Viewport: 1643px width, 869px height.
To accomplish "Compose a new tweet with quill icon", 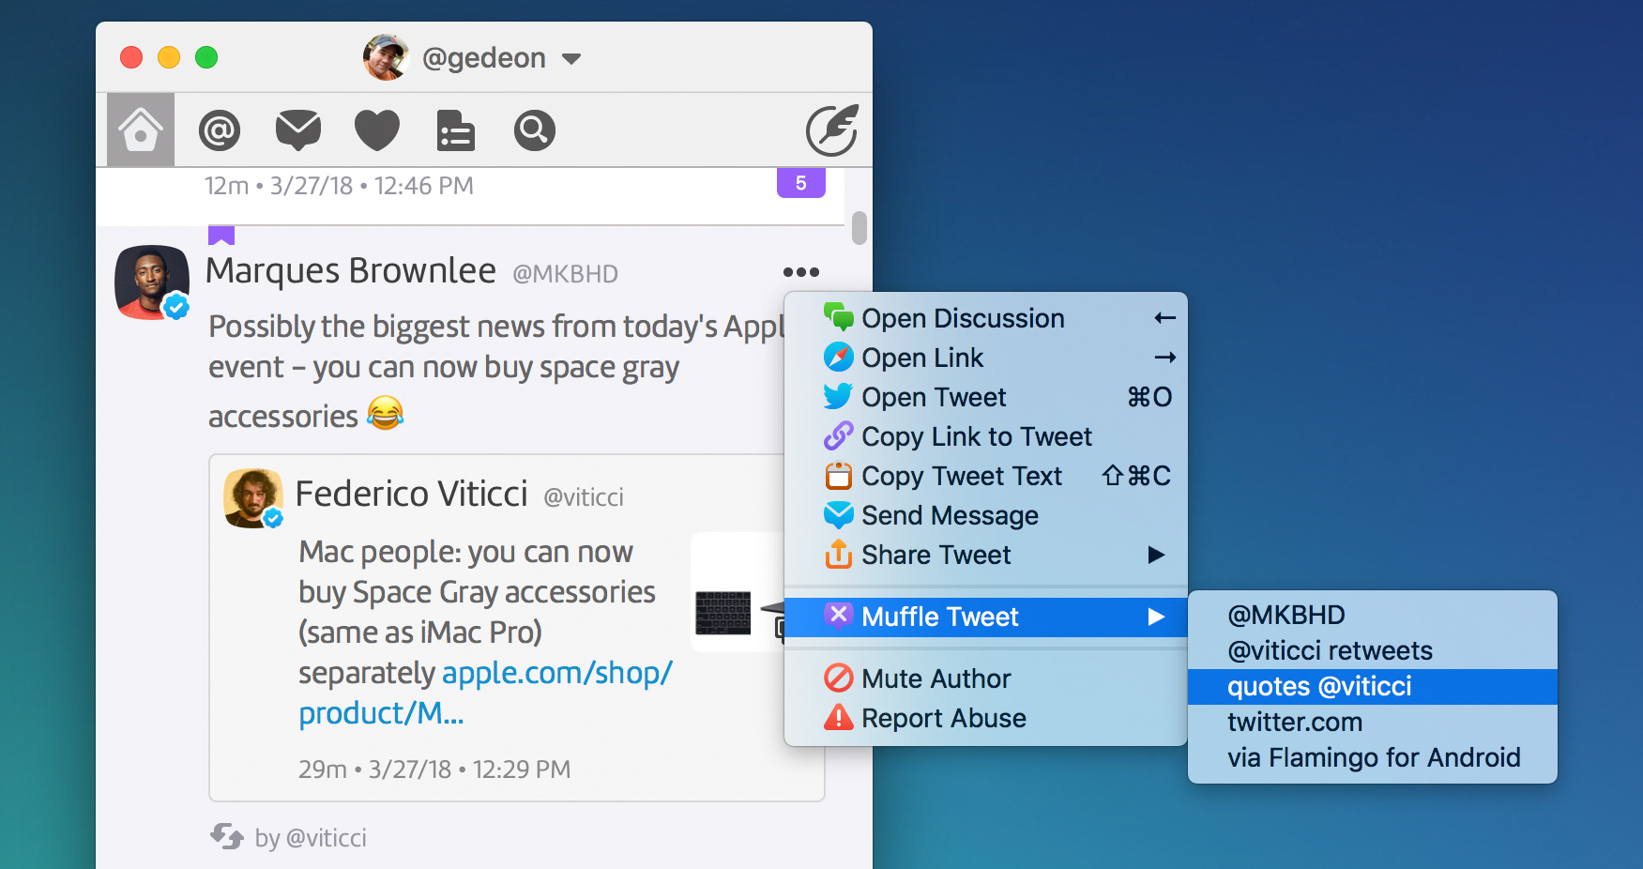I will 831,130.
